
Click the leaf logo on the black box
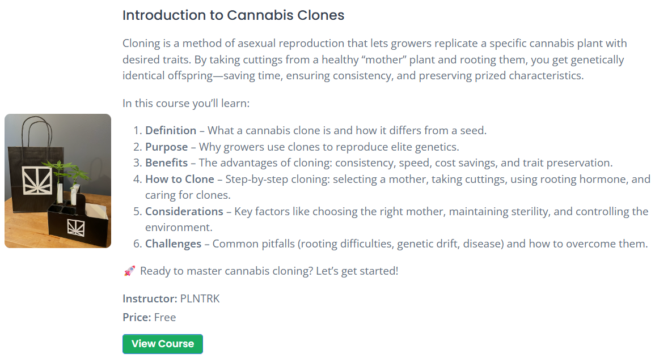coord(76,227)
